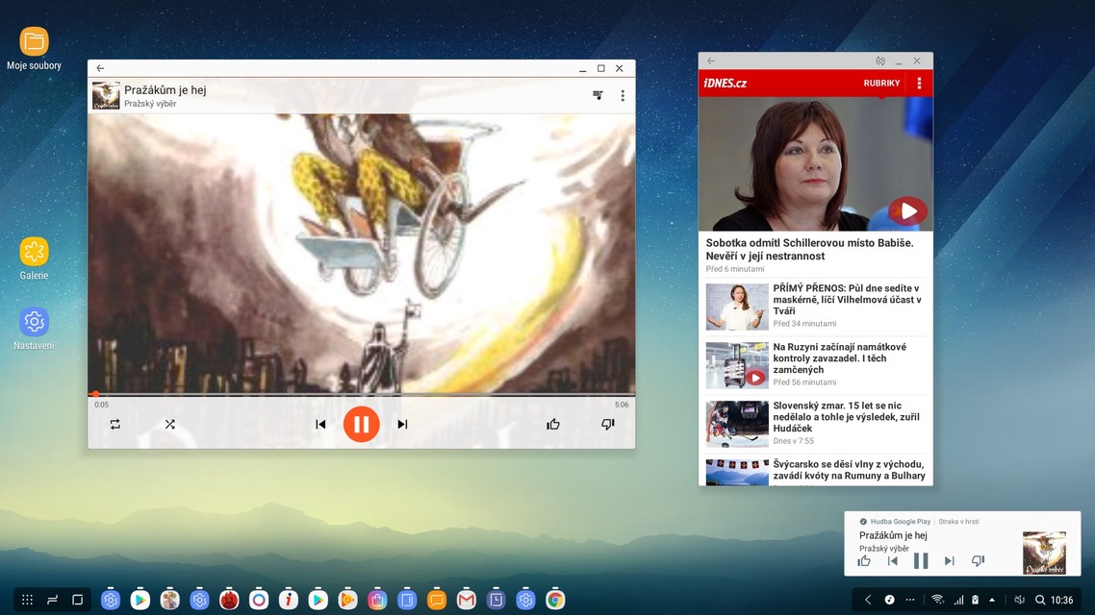Open the RUBRIKY menu on iDNES
Screen dimensions: 1095x615
click(881, 84)
